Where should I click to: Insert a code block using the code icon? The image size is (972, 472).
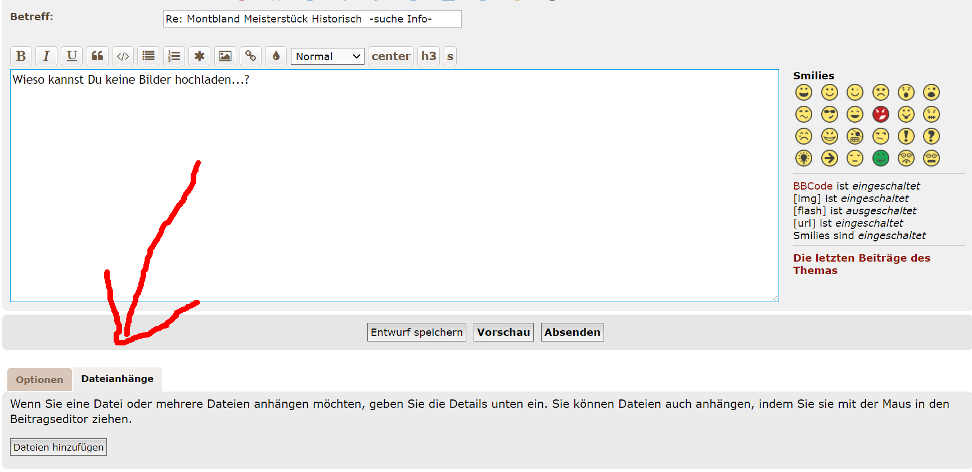(123, 56)
